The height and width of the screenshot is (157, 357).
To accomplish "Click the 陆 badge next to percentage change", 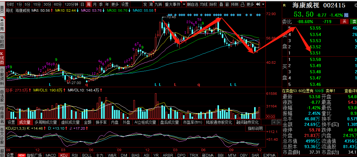I will click(x=346, y=15).
